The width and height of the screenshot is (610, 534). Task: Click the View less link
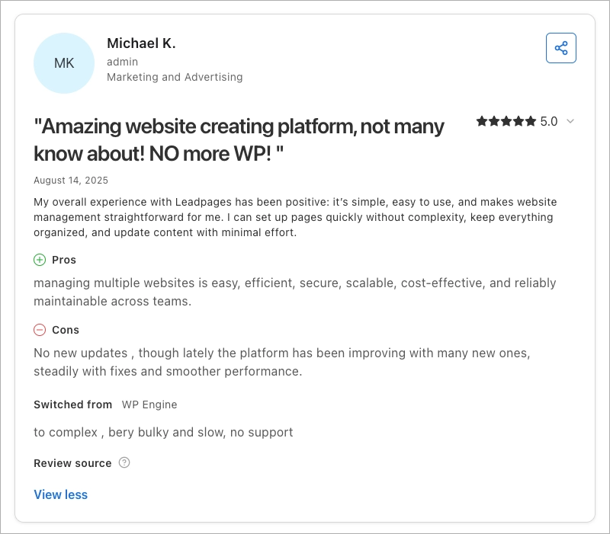point(60,494)
